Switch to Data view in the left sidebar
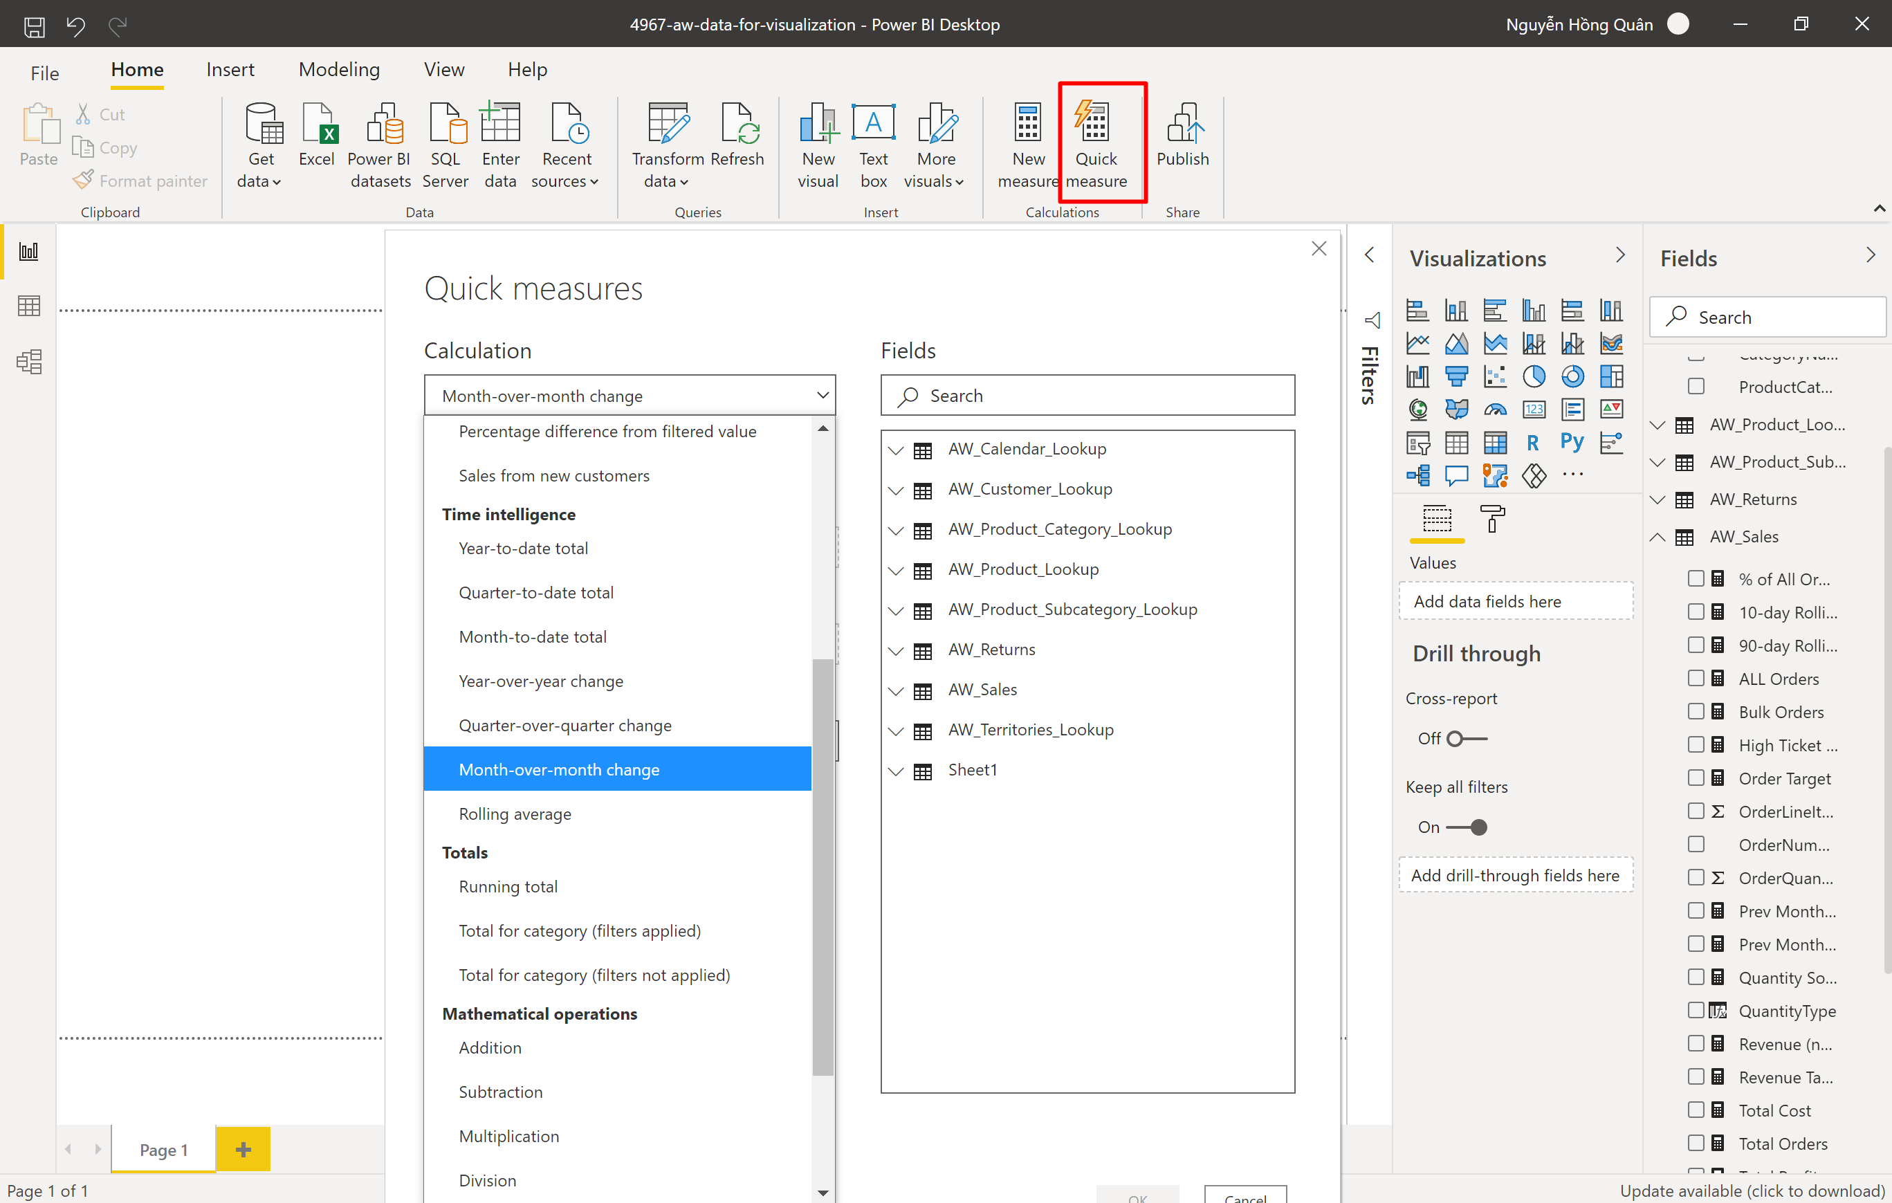This screenshot has width=1892, height=1203. [29, 306]
